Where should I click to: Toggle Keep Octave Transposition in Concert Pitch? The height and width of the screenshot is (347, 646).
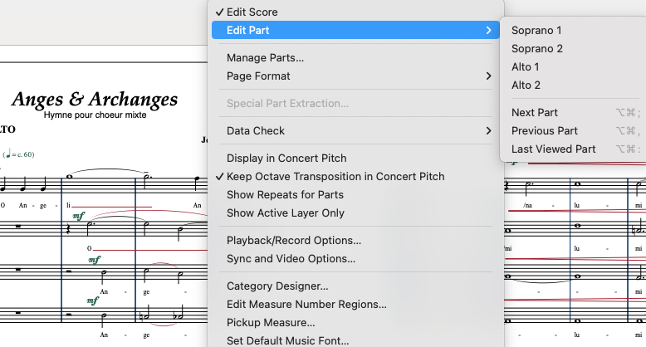click(x=335, y=177)
